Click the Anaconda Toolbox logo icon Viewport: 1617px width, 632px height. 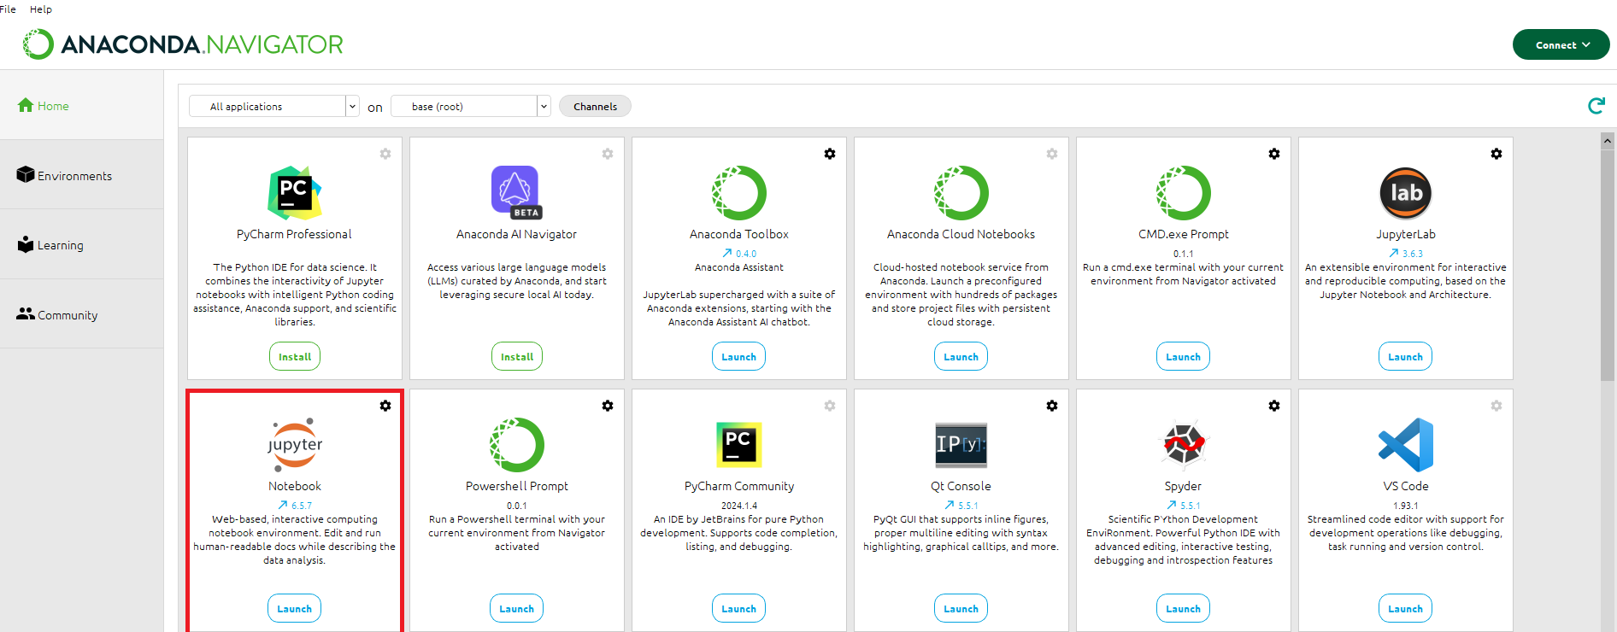tap(739, 193)
